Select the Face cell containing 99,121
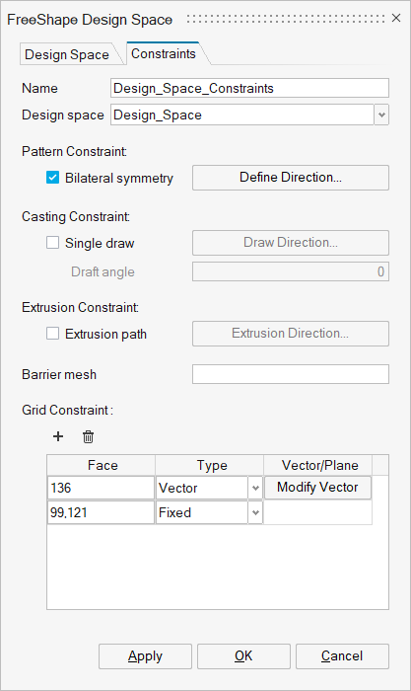 click(x=101, y=512)
